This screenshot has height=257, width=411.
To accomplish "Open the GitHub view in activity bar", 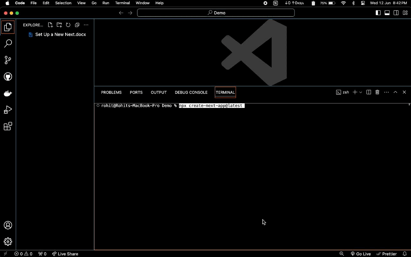I will coord(8,76).
